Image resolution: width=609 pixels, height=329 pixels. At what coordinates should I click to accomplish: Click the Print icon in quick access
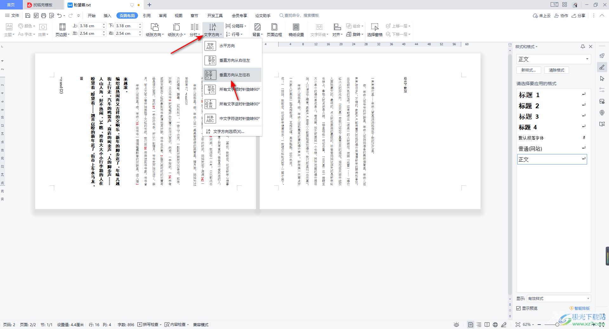(44, 16)
